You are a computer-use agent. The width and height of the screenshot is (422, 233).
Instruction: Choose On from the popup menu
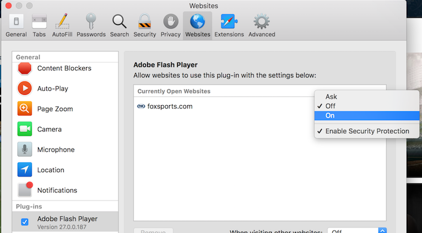[x=367, y=116]
